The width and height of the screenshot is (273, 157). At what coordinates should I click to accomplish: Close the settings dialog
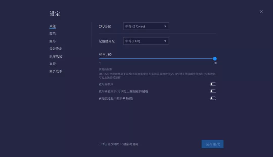(x=261, y=11)
